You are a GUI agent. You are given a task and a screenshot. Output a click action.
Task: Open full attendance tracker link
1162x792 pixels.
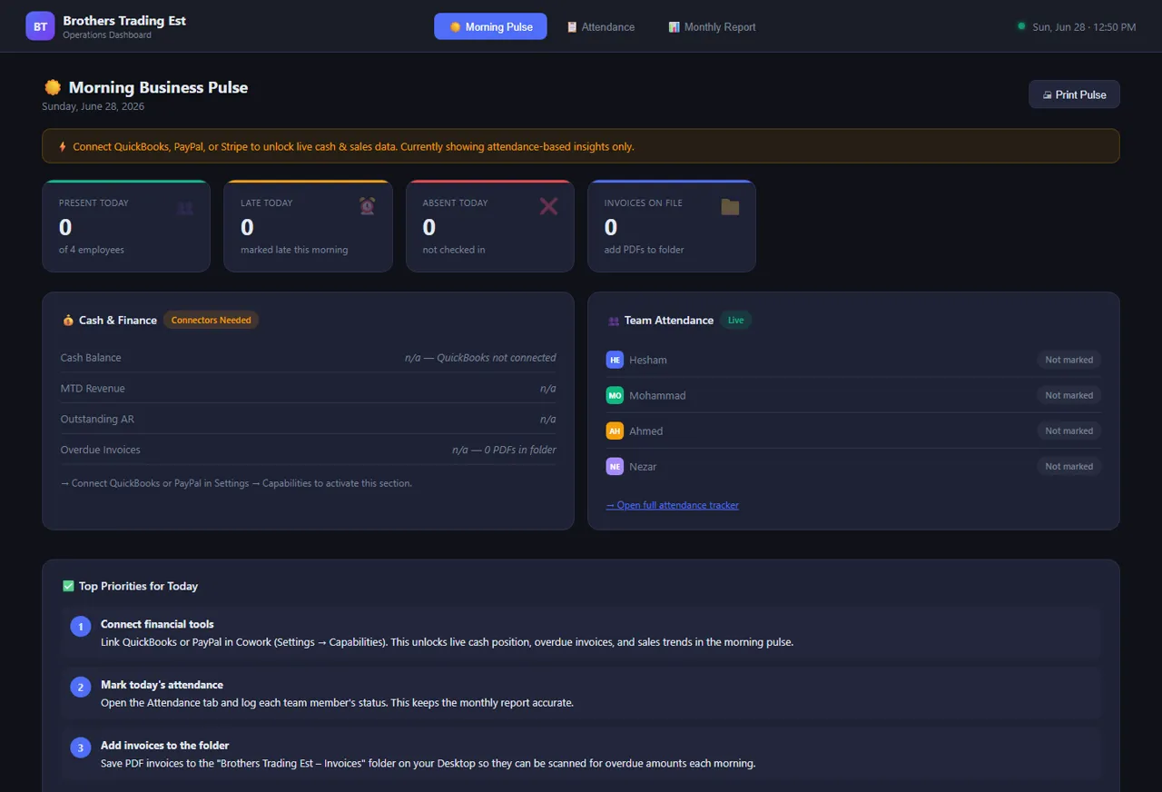point(672,505)
